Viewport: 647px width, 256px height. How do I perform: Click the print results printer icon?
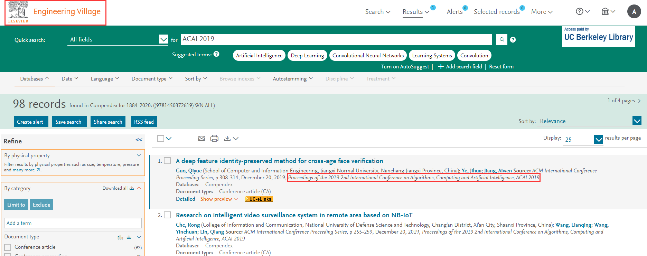[x=214, y=139]
